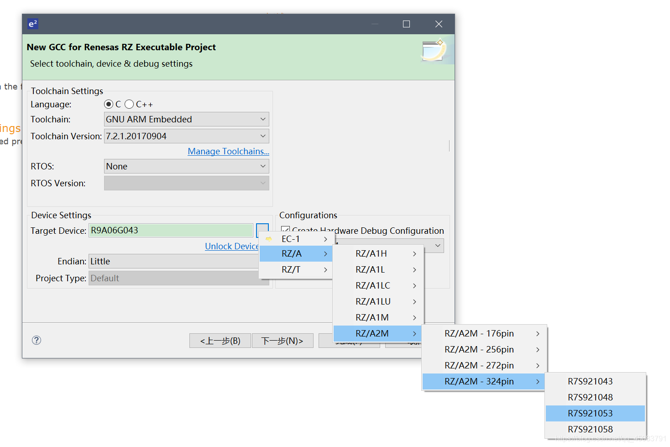Open the RZ/A2M - 272pin submenu
The image size is (670, 447).
[x=484, y=365]
